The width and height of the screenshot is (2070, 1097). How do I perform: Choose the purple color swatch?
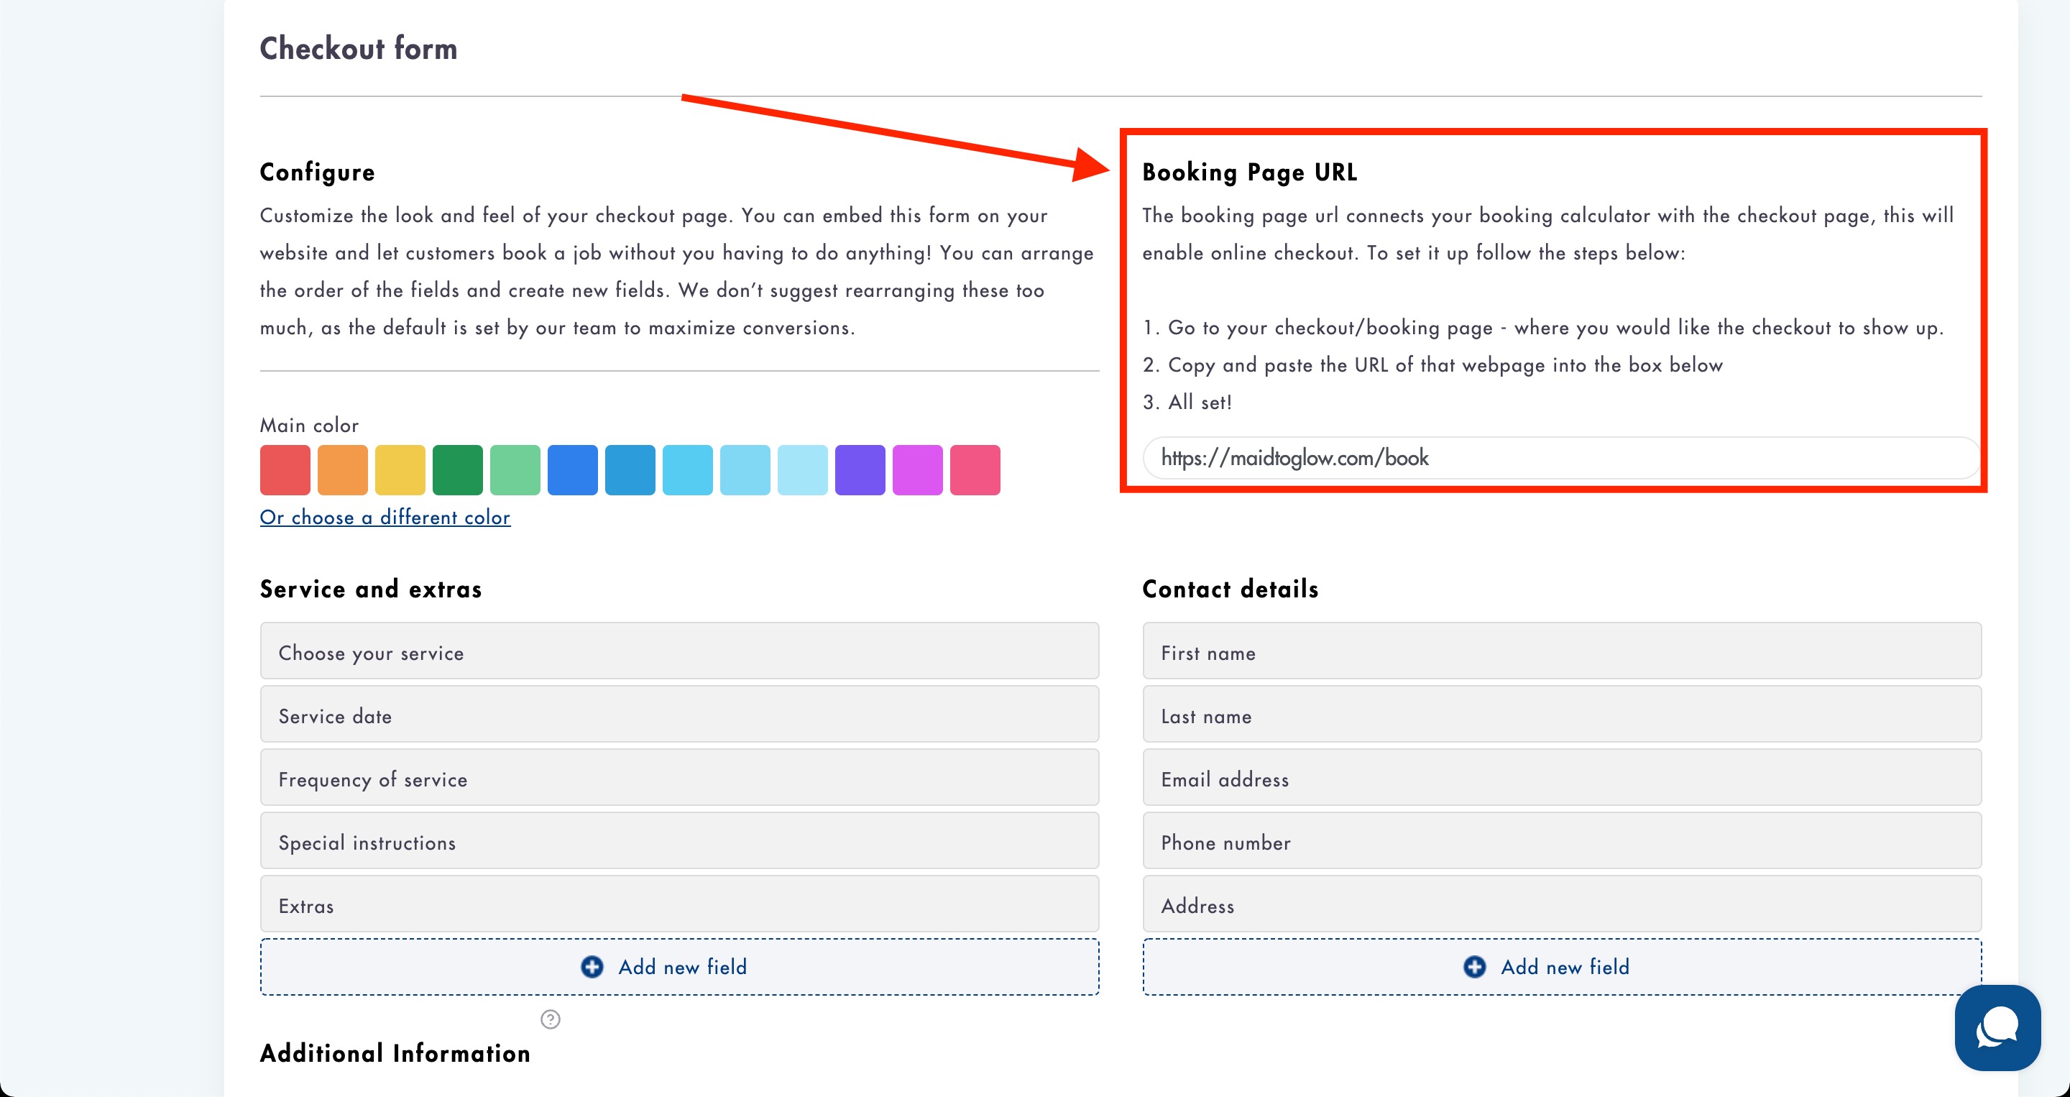tap(860, 470)
